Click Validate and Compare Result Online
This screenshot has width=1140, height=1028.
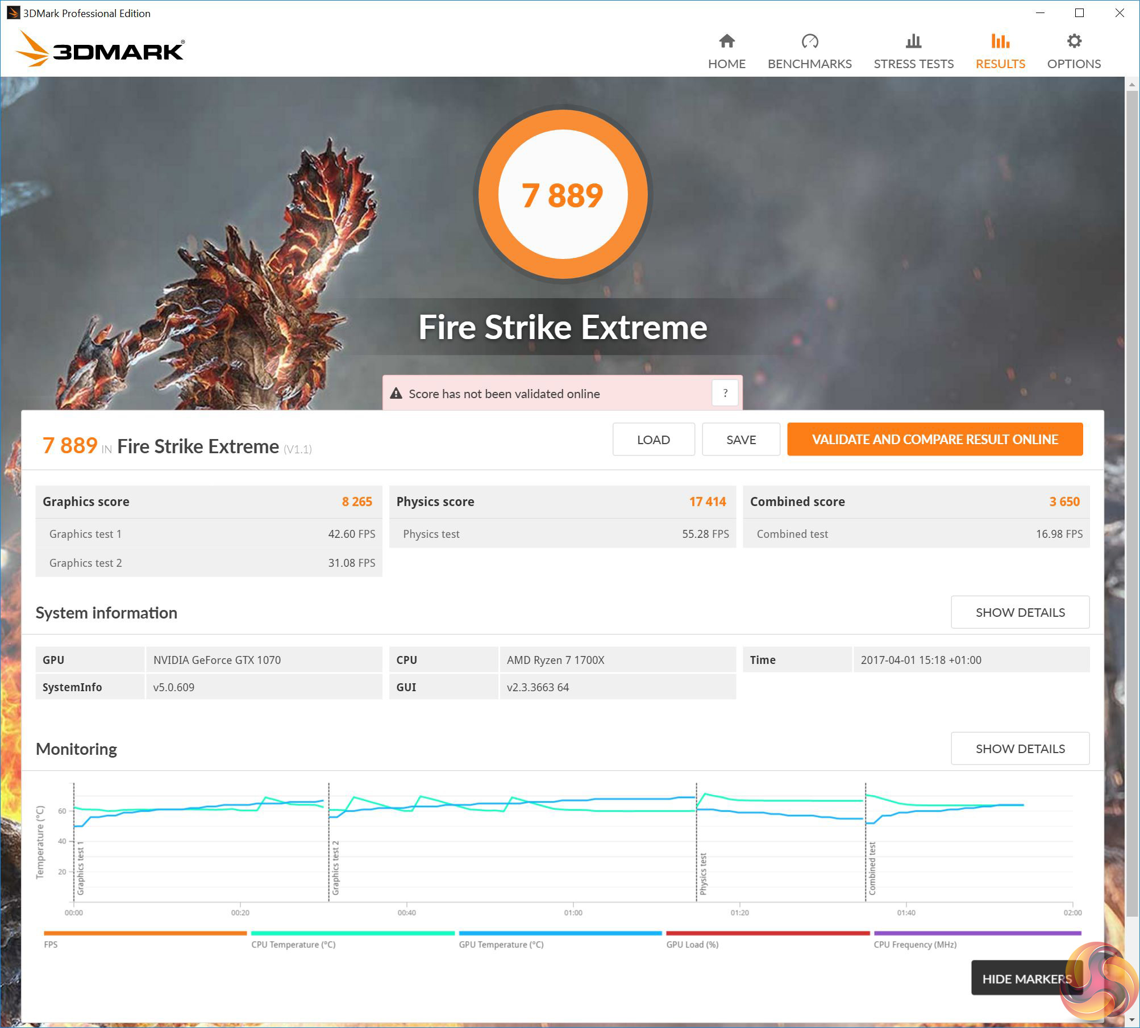pyautogui.click(x=934, y=439)
